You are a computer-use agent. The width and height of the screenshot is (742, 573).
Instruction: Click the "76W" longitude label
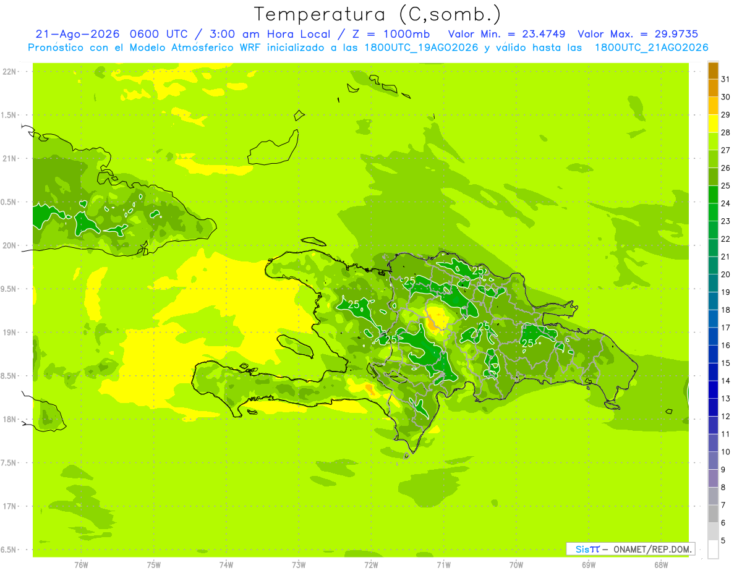pos(81,564)
